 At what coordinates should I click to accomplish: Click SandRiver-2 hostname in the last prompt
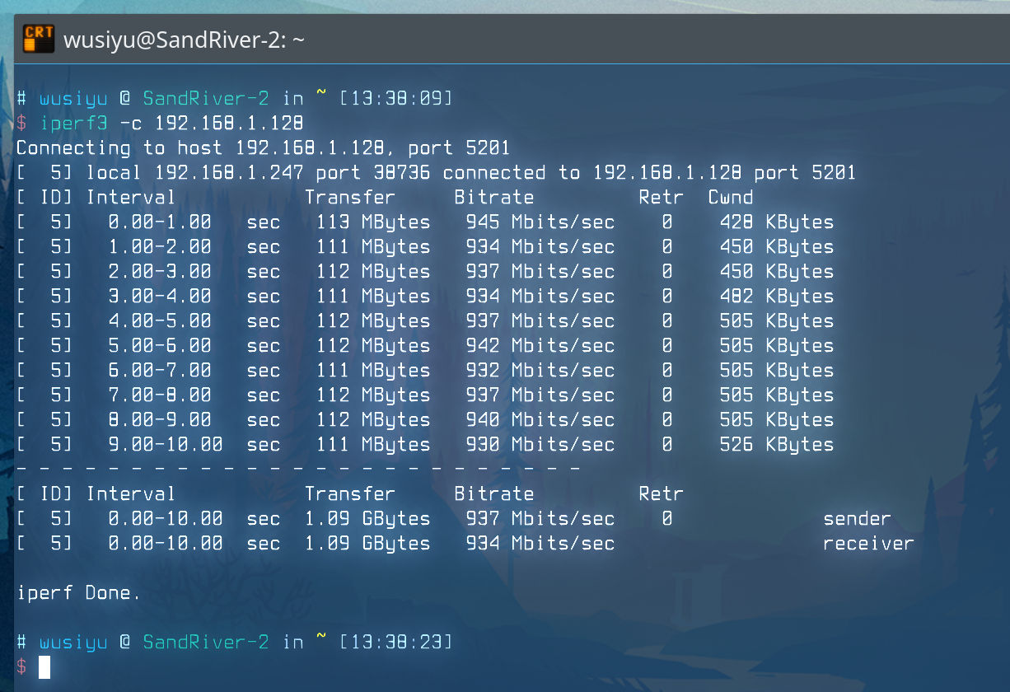pos(206,643)
